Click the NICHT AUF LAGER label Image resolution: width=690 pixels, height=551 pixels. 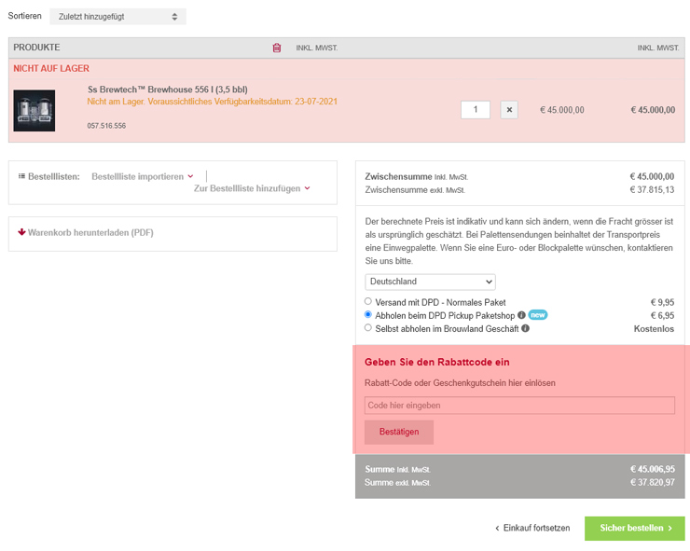51,68
